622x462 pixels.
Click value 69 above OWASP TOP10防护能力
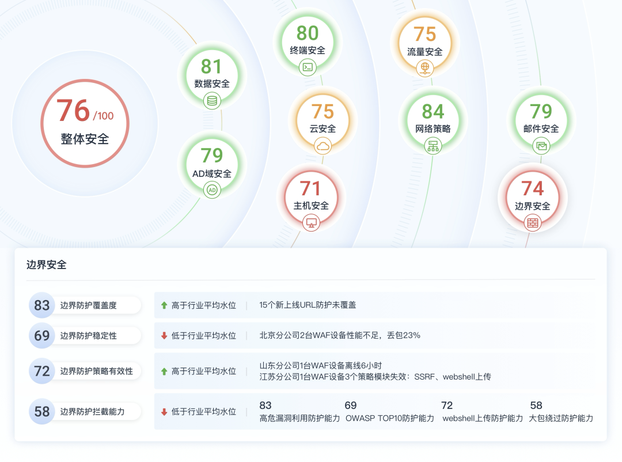click(351, 406)
